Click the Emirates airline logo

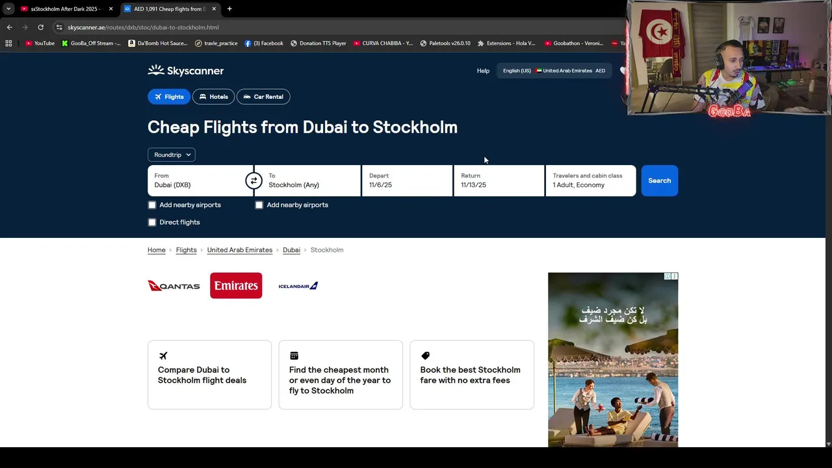coord(236,286)
